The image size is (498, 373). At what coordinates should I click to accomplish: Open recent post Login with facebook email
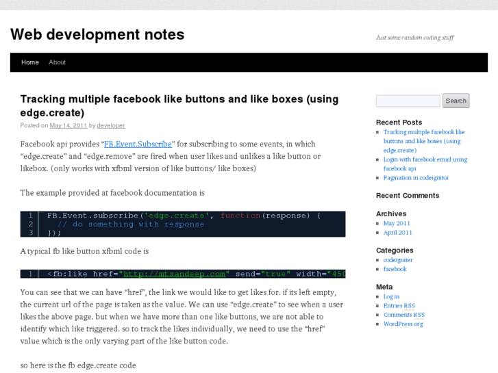click(x=425, y=164)
